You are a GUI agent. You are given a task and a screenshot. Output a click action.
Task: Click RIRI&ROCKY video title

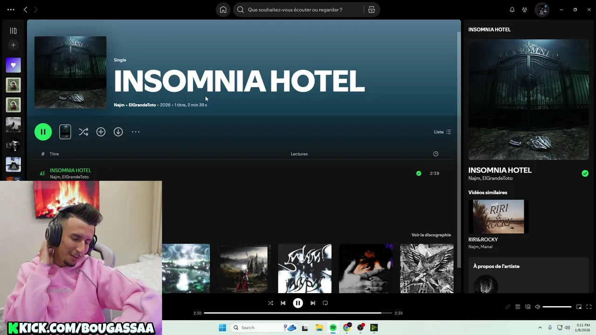tap(483, 240)
